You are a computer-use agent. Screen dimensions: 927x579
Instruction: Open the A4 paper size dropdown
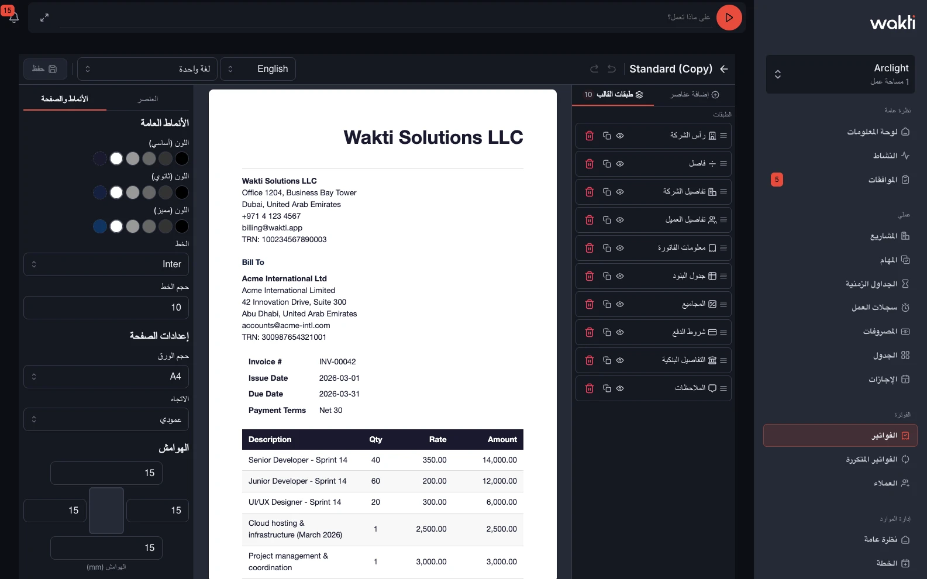pyautogui.click(x=106, y=377)
